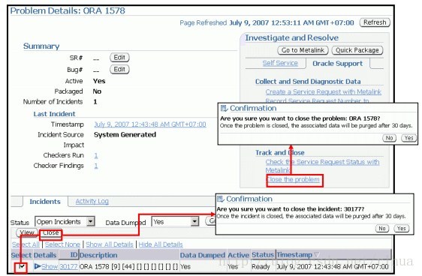
Task: Choose No in close problem confirmation
Action: [x=389, y=138]
